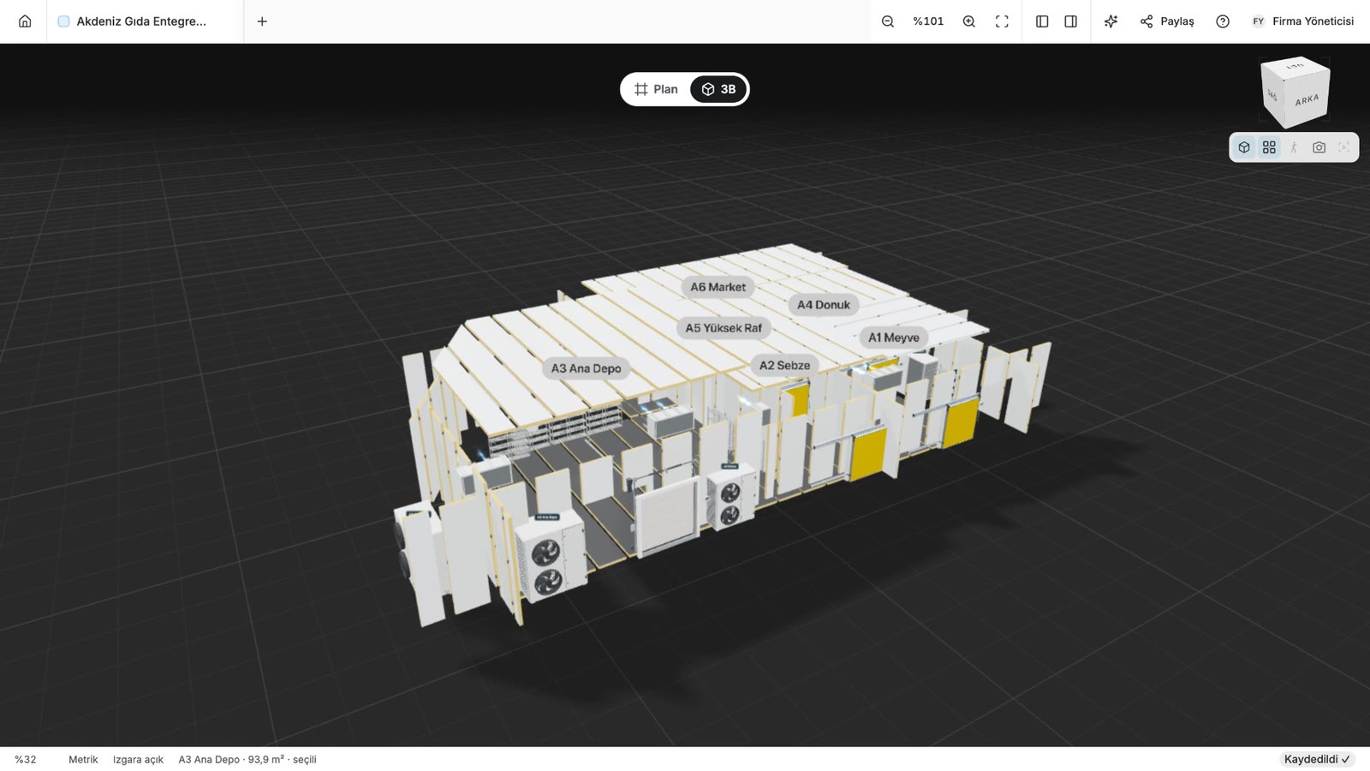This screenshot has height=771, width=1370.
Task: Toggle the right sidebar panel
Action: (1070, 21)
